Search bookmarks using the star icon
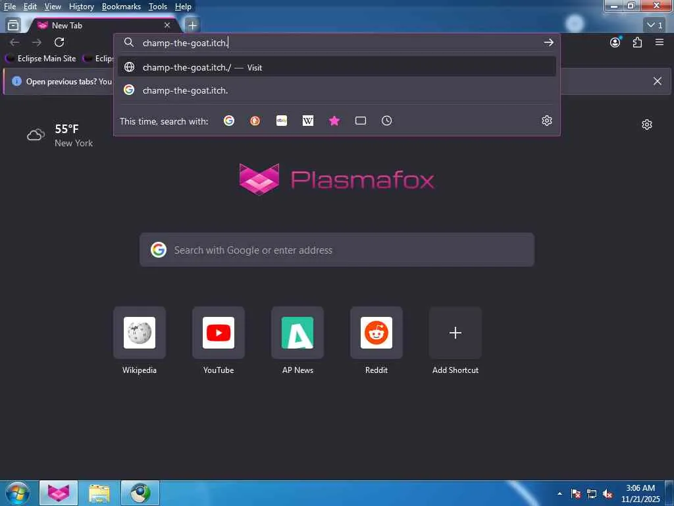The width and height of the screenshot is (674, 506). tap(334, 121)
